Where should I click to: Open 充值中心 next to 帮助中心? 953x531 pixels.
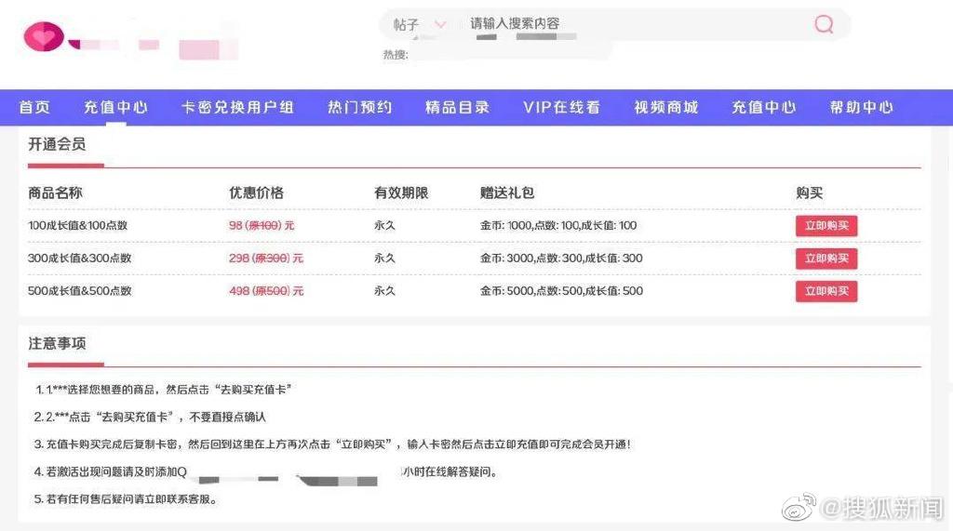pyautogui.click(x=763, y=107)
